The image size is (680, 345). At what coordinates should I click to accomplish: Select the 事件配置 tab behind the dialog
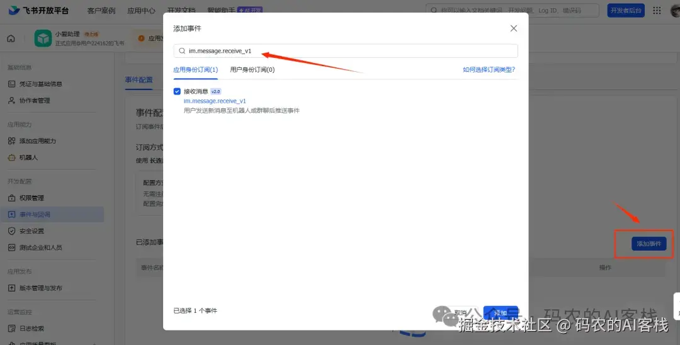(x=139, y=80)
